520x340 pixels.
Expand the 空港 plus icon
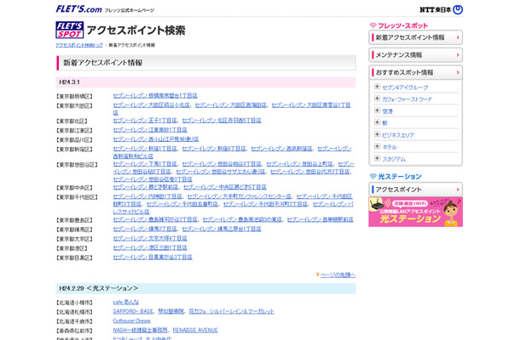coord(377,110)
